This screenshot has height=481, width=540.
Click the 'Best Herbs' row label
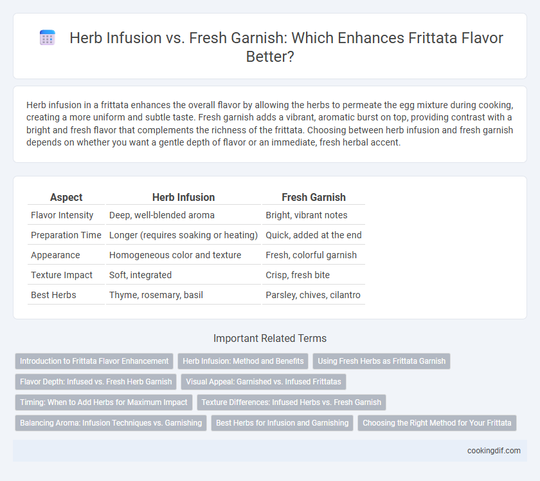(x=53, y=295)
